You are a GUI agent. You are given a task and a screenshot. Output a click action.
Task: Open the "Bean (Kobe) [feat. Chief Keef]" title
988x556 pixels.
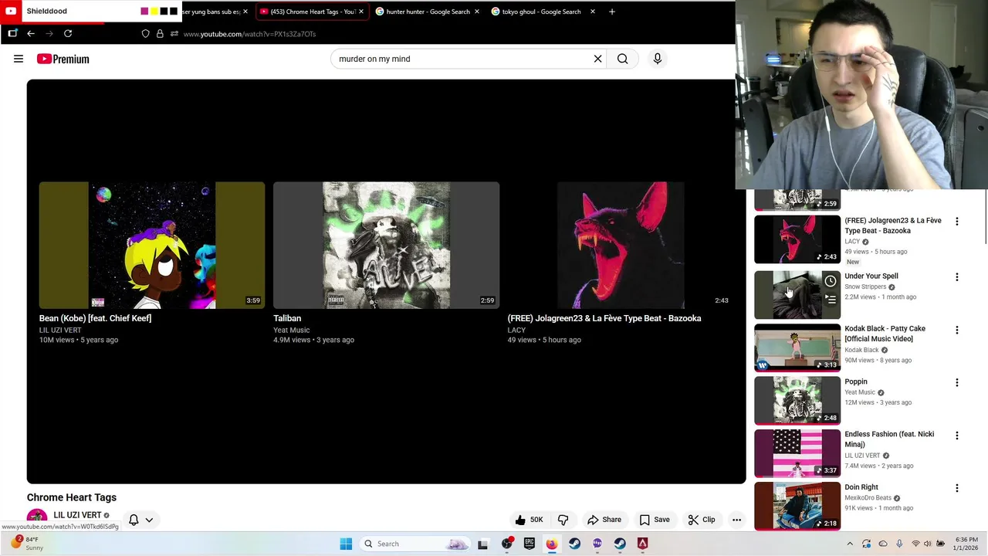pos(95,318)
